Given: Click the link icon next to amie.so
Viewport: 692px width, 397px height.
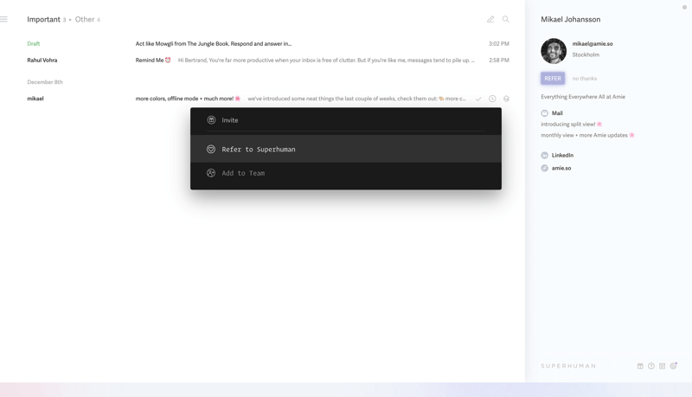Looking at the screenshot, I should click(545, 168).
